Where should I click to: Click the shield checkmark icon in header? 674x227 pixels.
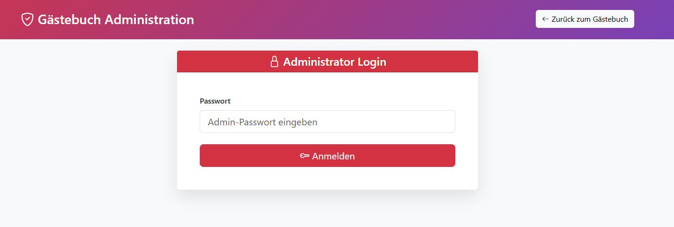pos(27,19)
